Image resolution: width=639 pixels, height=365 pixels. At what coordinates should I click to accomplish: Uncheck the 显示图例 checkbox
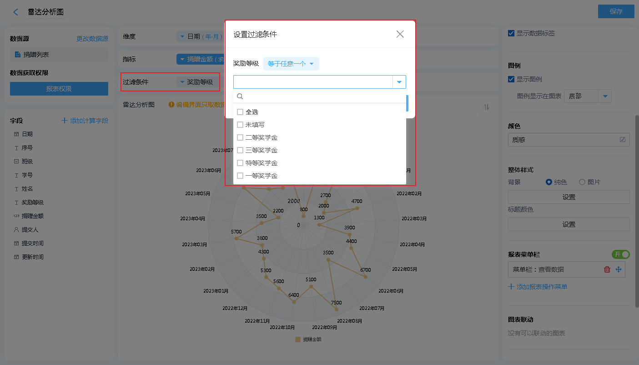tap(511, 79)
